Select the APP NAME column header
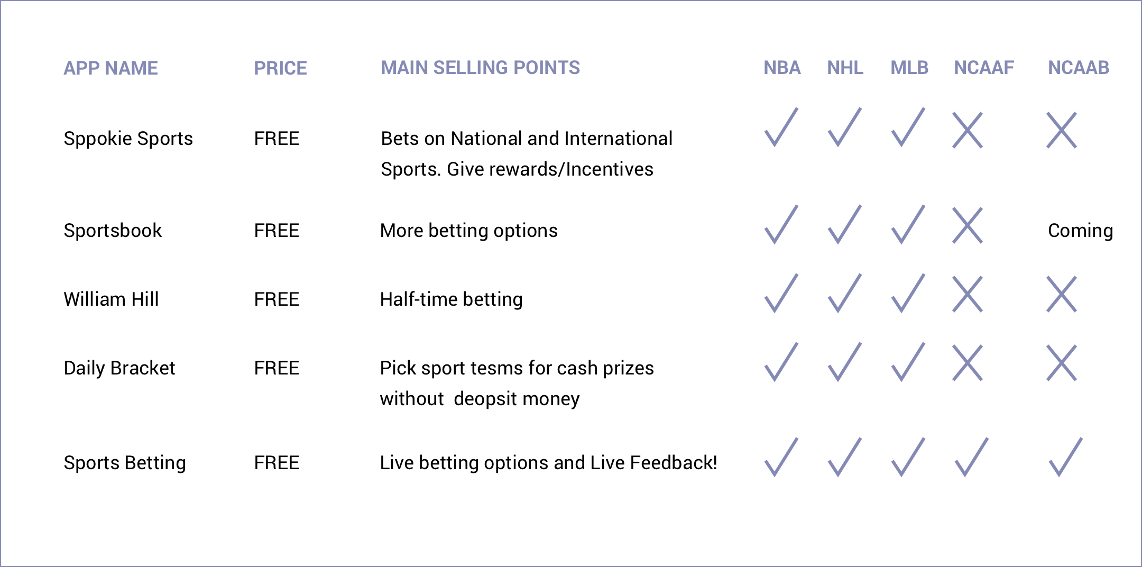Viewport: 1142px width, 567px height. point(110,68)
